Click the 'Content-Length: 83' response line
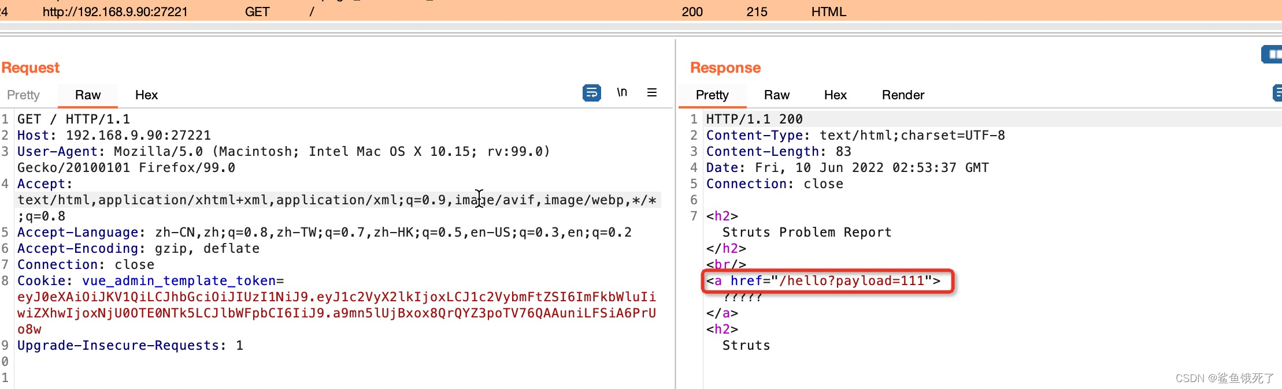This screenshot has width=1282, height=389. [x=779, y=151]
